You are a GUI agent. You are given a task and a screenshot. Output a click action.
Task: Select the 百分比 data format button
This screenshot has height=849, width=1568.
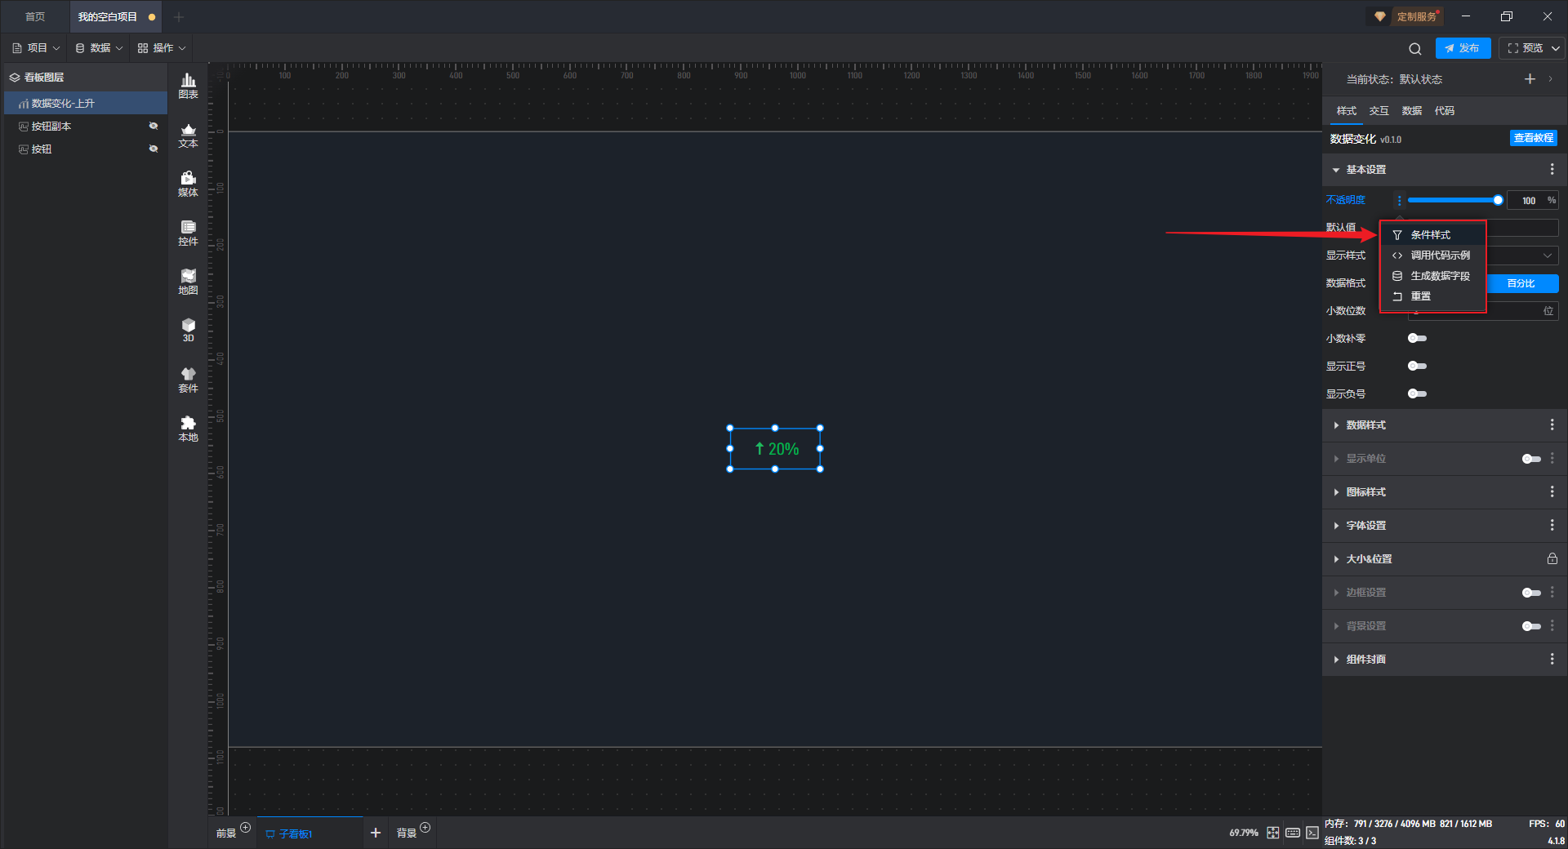[x=1521, y=283]
